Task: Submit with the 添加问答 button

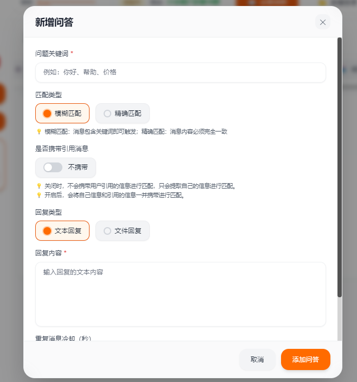Action: pyautogui.click(x=305, y=360)
